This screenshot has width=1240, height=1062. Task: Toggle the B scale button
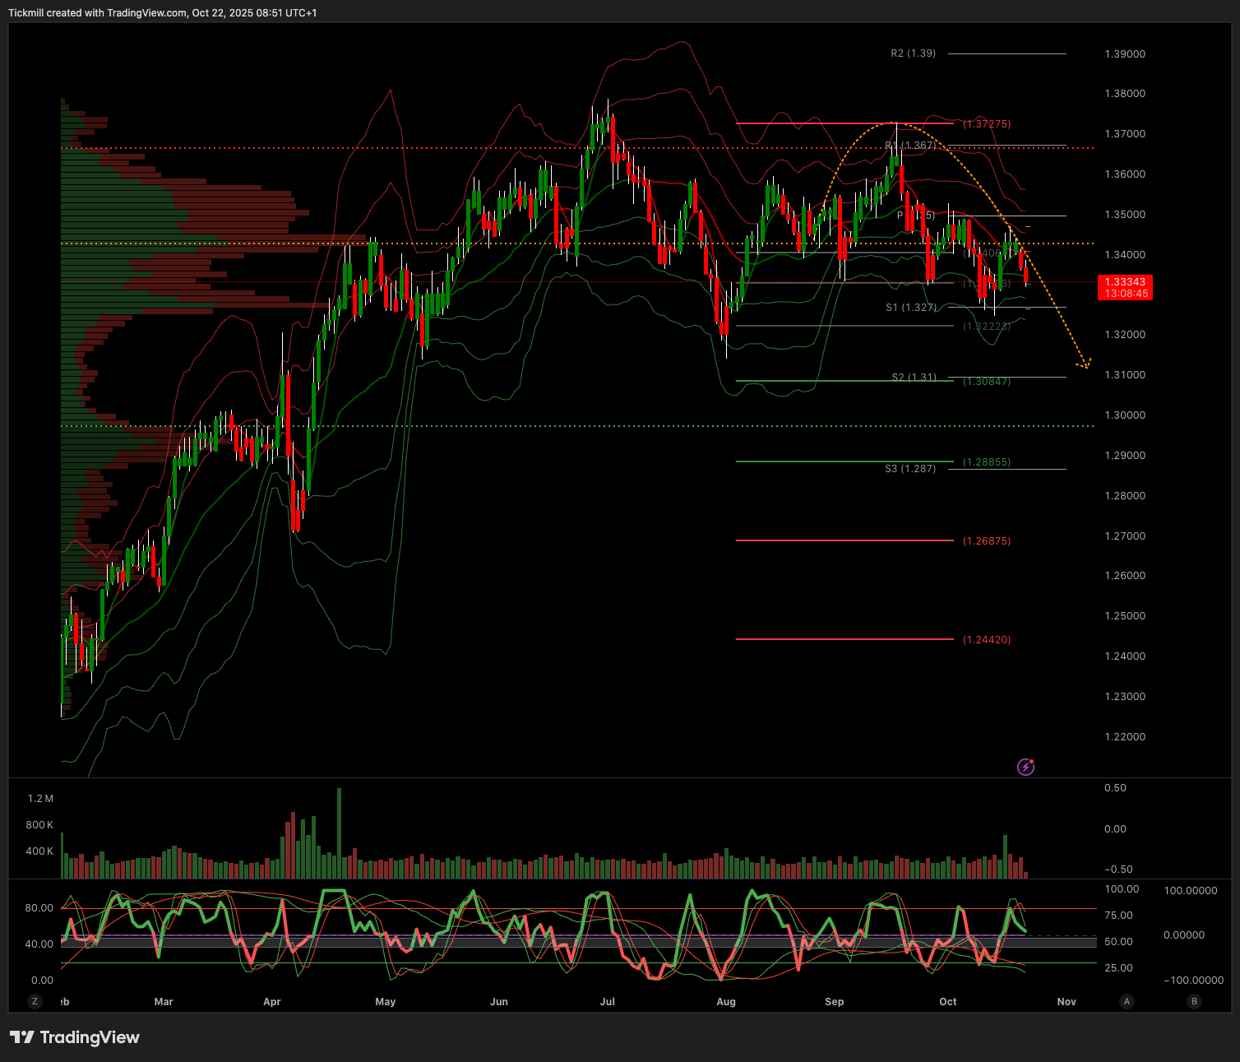[1194, 1001]
